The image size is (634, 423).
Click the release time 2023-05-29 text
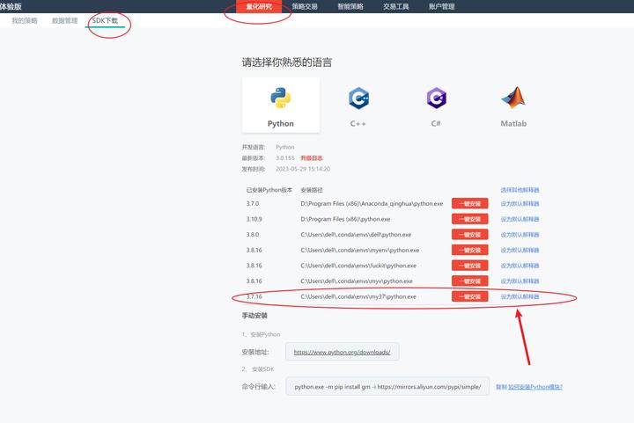(303, 169)
